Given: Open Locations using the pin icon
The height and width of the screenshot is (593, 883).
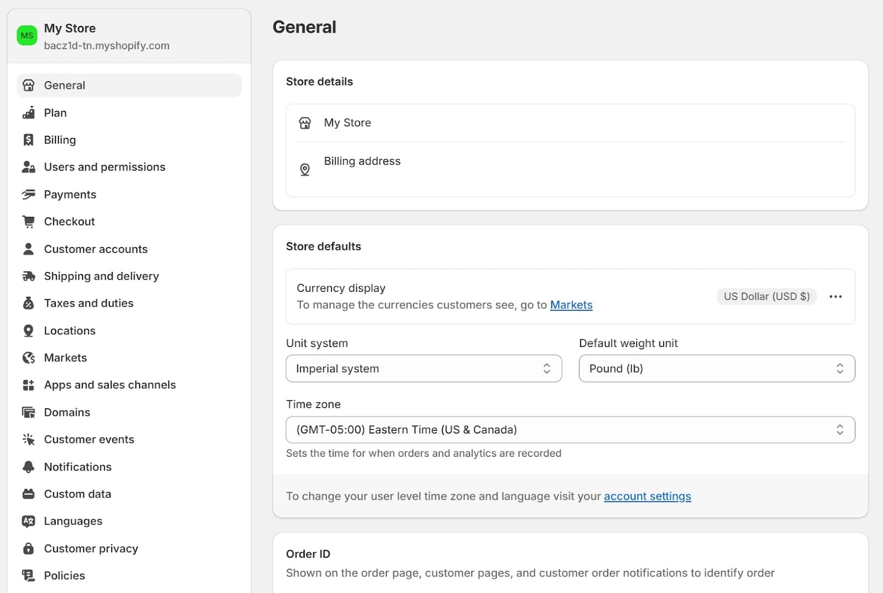Looking at the screenshot, I should [x=28, y=330].
